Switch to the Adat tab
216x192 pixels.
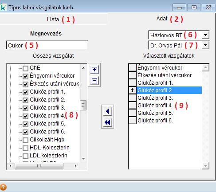point(162,19)
